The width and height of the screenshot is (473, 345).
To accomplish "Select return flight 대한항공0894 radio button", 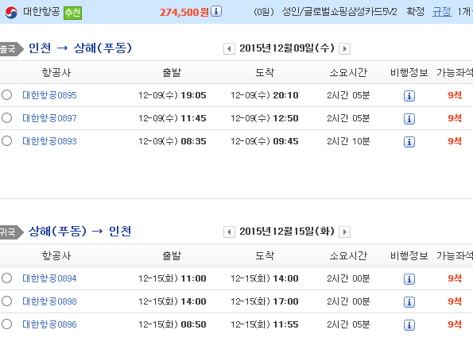I will point(6,278).
